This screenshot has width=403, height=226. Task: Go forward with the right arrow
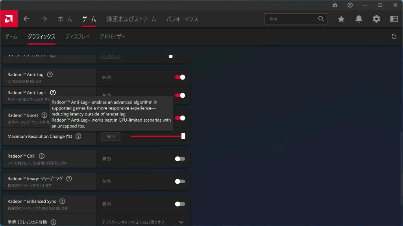tap(44, 19)
